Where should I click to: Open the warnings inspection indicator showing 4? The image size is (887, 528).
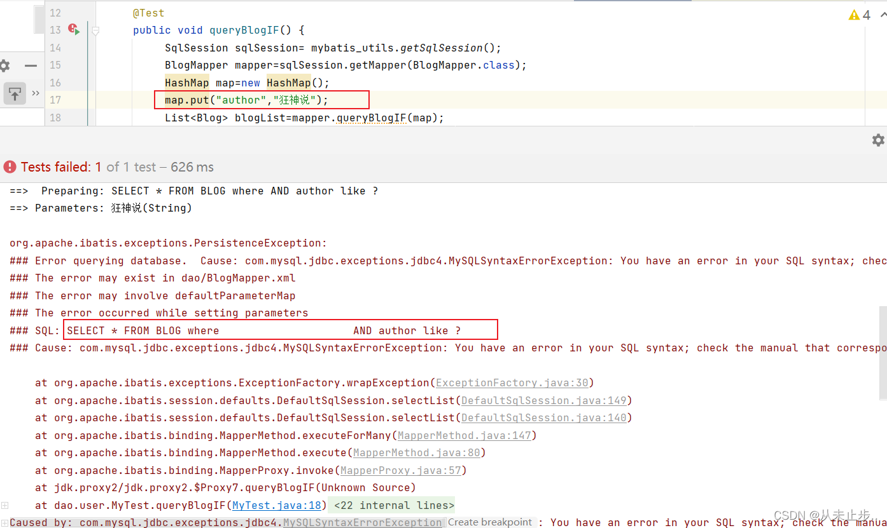click(860, 15)
